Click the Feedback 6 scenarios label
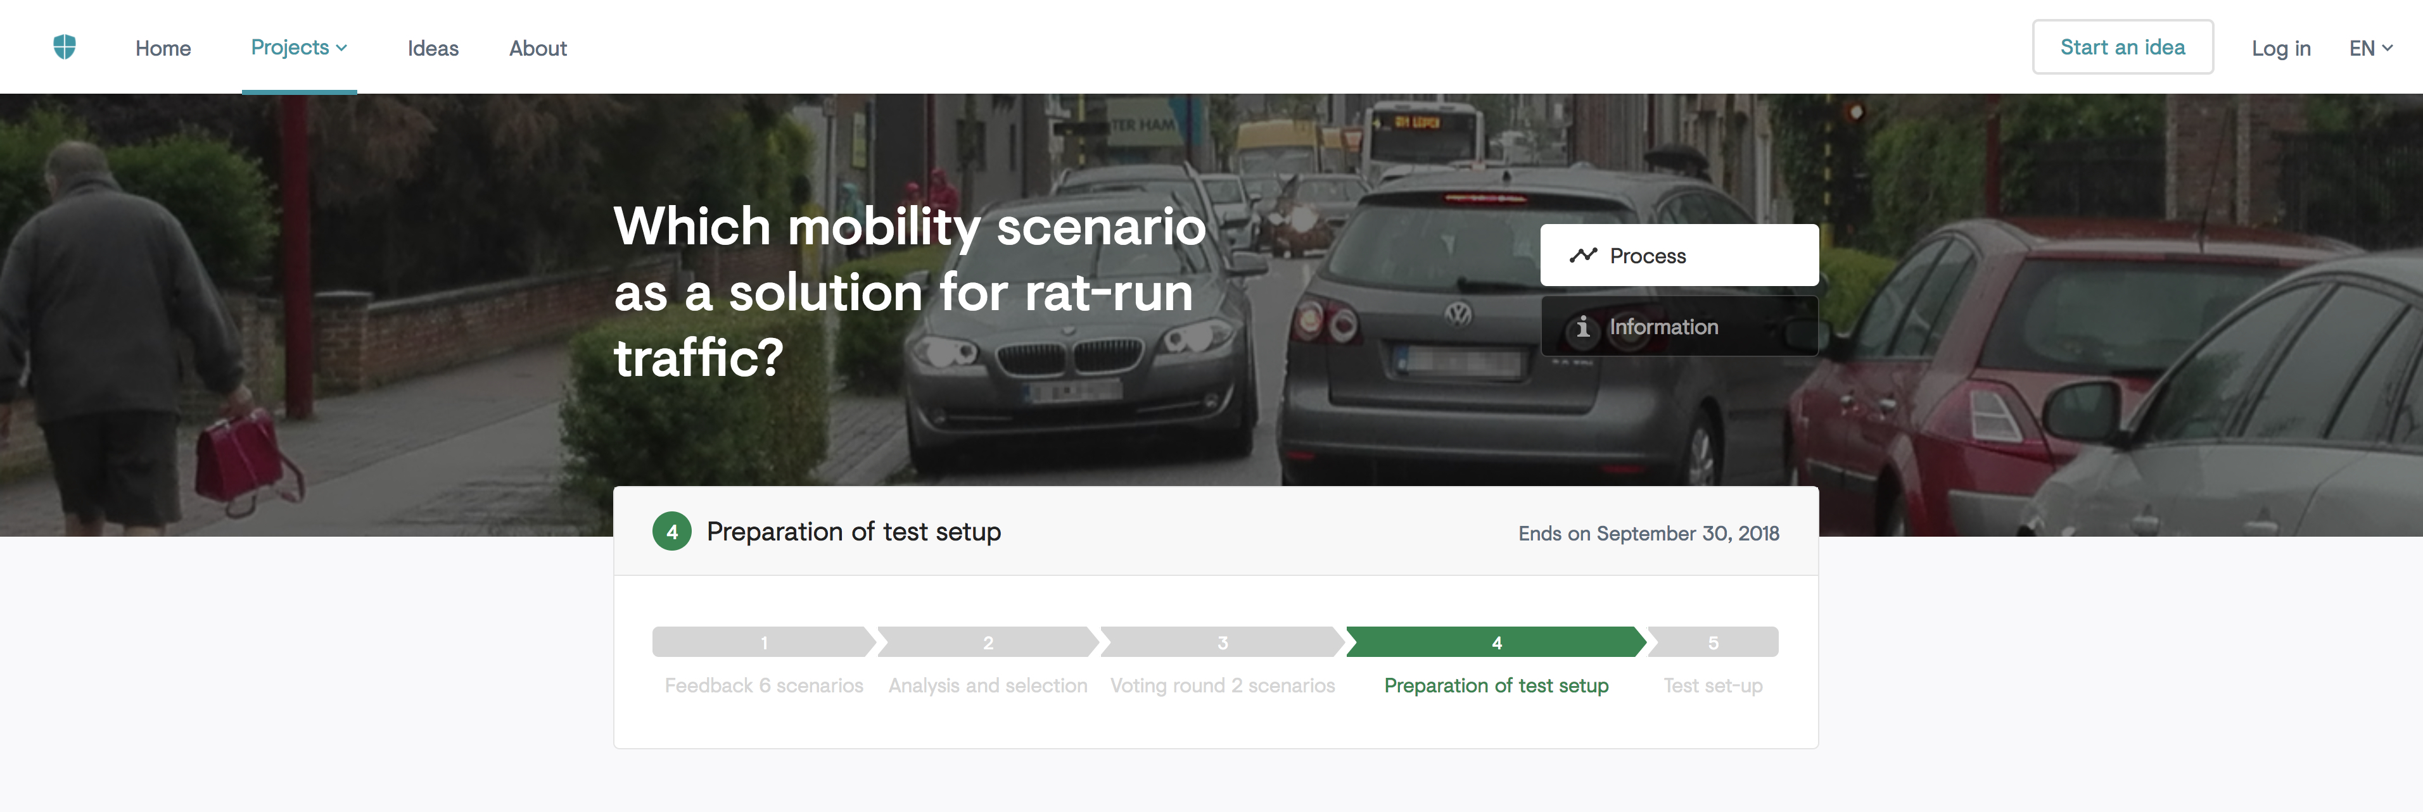 (x=763, y=685)
